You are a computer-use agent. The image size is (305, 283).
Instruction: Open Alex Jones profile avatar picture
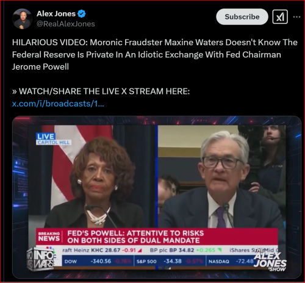[22, 19]
